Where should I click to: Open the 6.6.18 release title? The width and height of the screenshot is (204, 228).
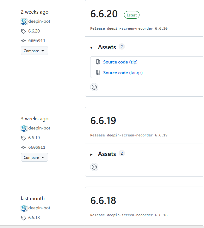point(103,201)
